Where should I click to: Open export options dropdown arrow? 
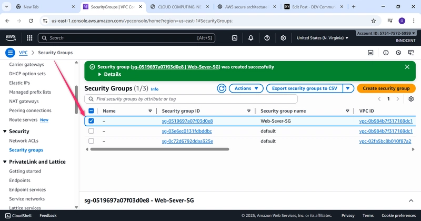pos(348,88)
